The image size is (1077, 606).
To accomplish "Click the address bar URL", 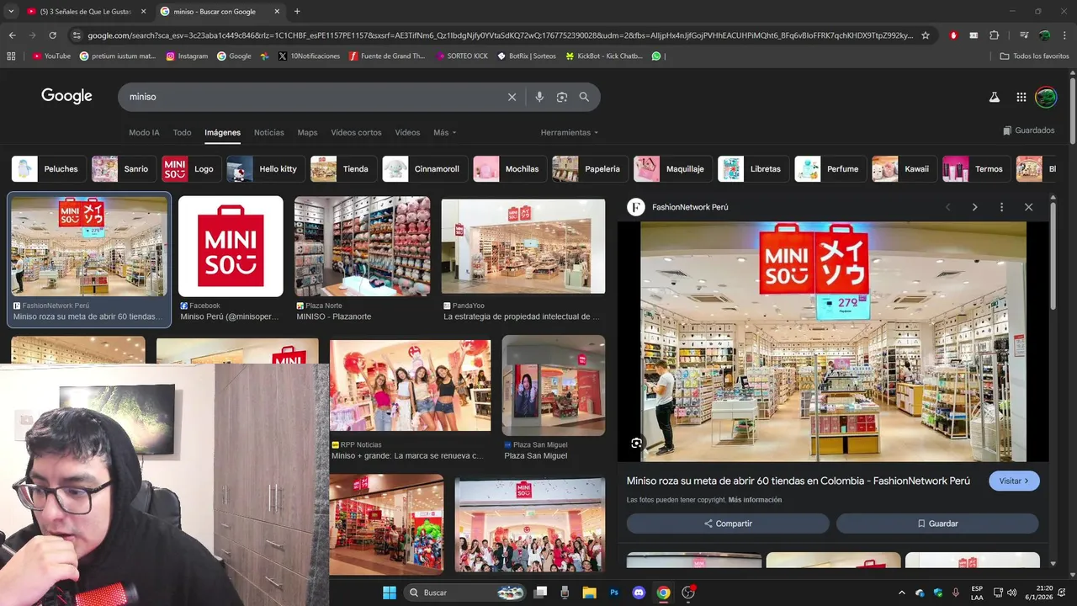I will 500,35.
